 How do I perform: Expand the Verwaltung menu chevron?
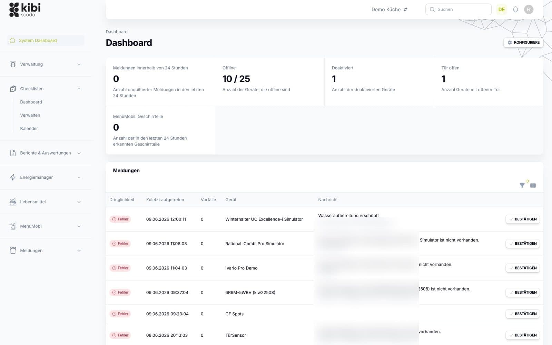pos(79,65)
